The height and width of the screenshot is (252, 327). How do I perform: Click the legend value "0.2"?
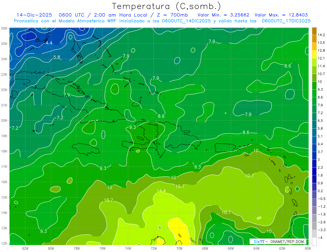(x=320, y=191)
